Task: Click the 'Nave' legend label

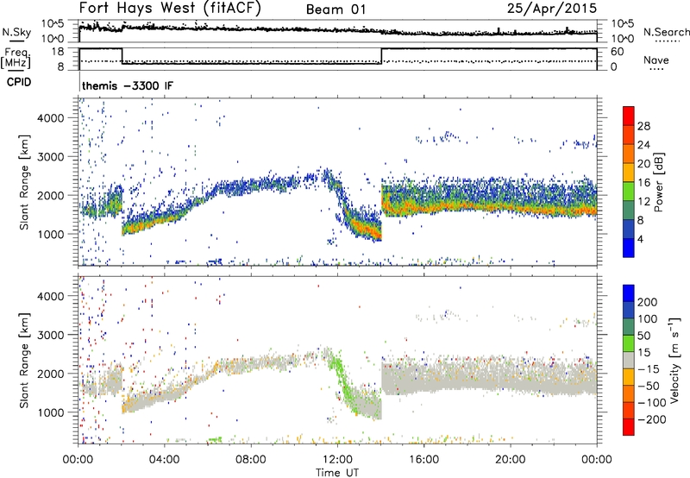Action: 656,60
